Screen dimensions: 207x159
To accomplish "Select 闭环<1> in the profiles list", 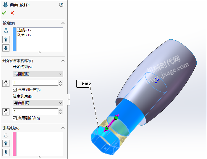I will [24, 35].
